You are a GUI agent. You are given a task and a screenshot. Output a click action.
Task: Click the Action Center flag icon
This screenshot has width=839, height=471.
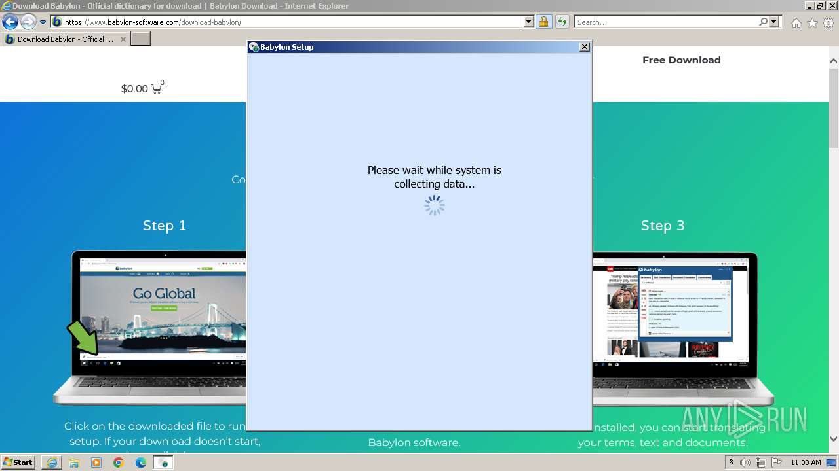(x=776, y=462)
